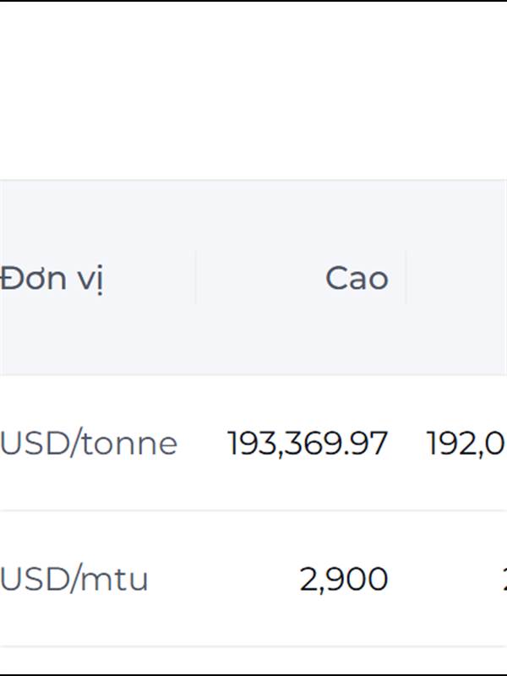Select the USD/tonne unit cell
The image size is (507, 676).
89,443
